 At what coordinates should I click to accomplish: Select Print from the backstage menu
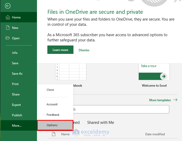[15, 84]
